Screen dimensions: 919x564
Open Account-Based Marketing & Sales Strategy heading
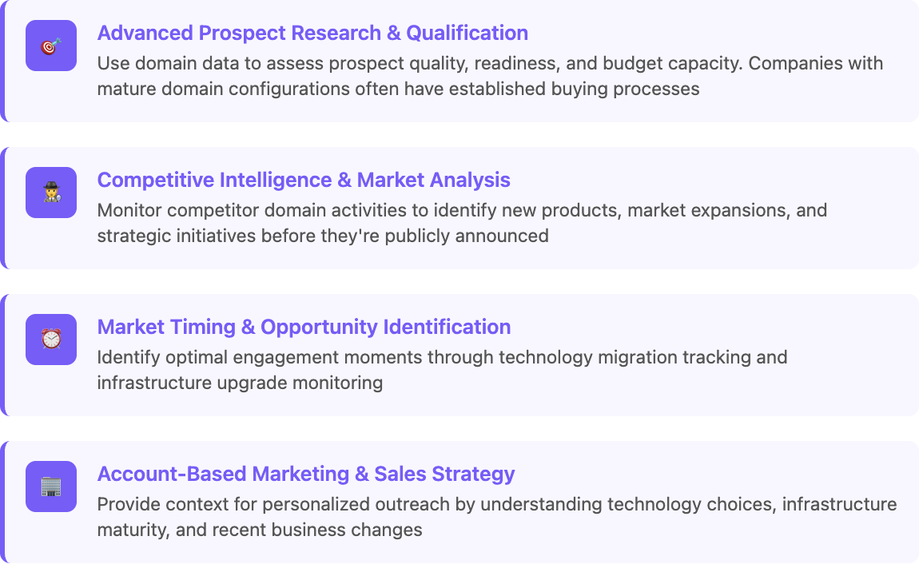pos(306,474)
